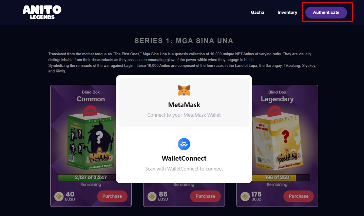Click Connect to your MetaMask Wallet text
Screen dimensions: 364x216
point(184,115)
